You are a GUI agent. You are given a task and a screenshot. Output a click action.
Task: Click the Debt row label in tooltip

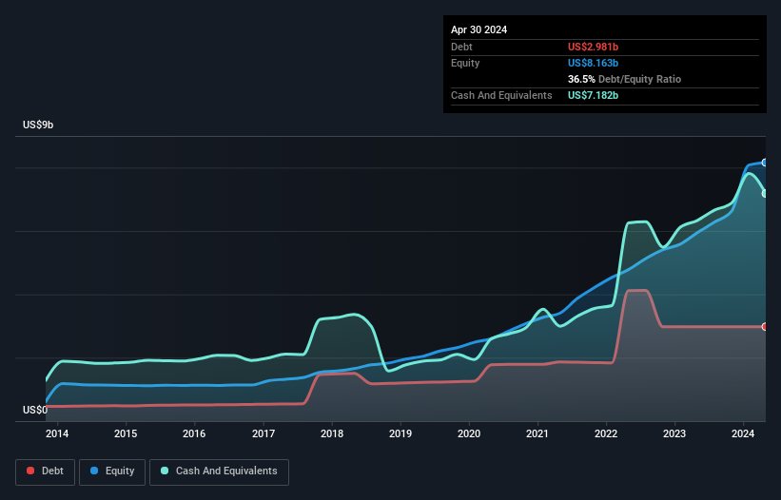(461, 47)
